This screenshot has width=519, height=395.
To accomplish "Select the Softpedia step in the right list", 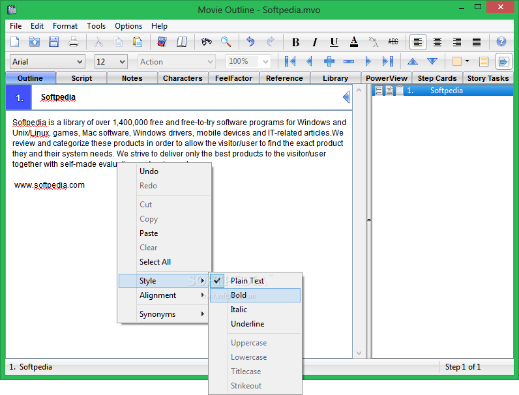I will pyautogui.click(x=443, y=91).
